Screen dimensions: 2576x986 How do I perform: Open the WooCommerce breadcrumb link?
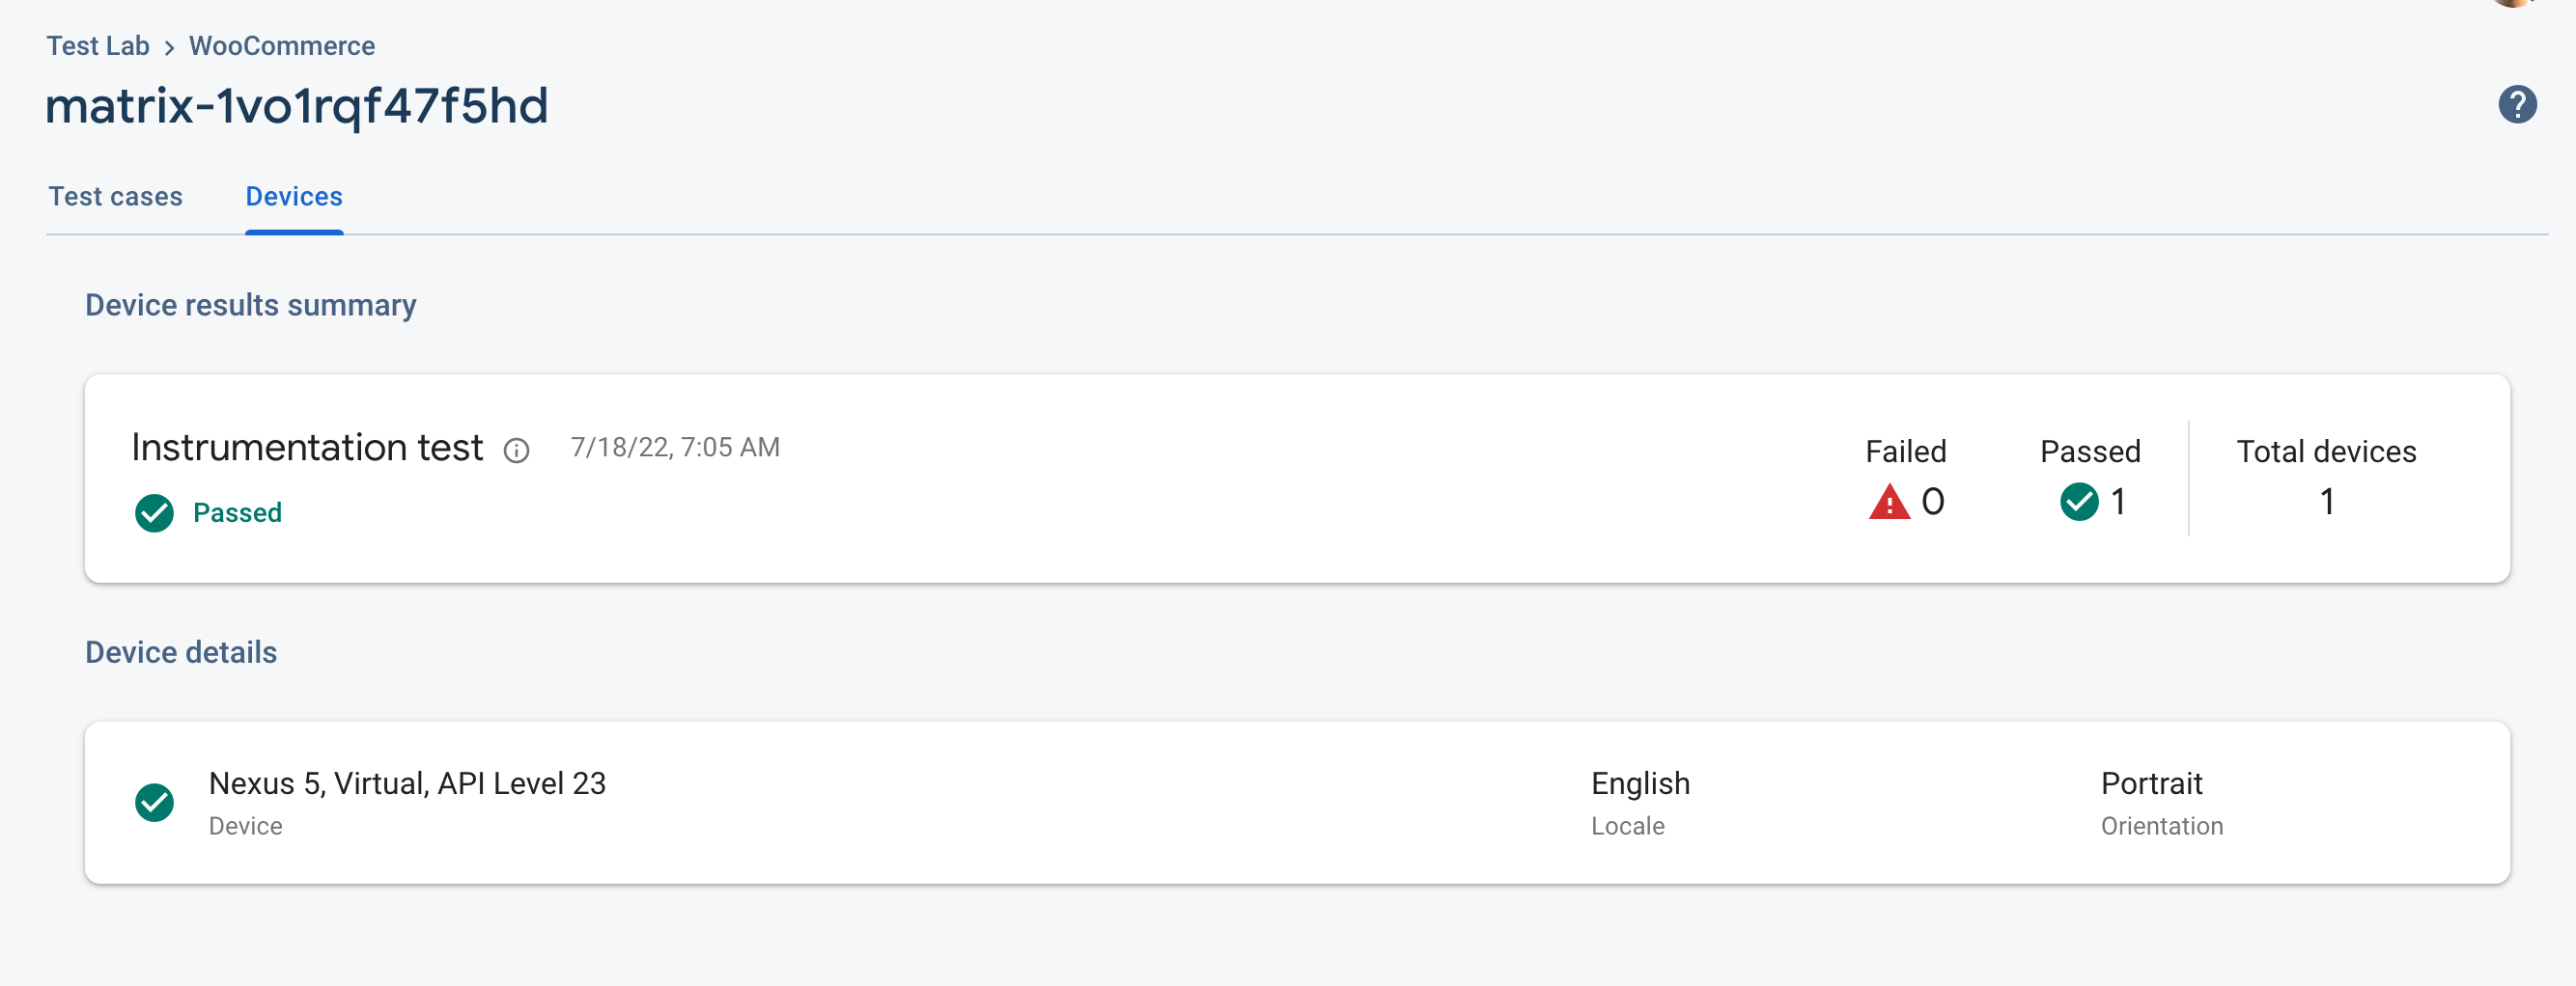coord(282,46)
